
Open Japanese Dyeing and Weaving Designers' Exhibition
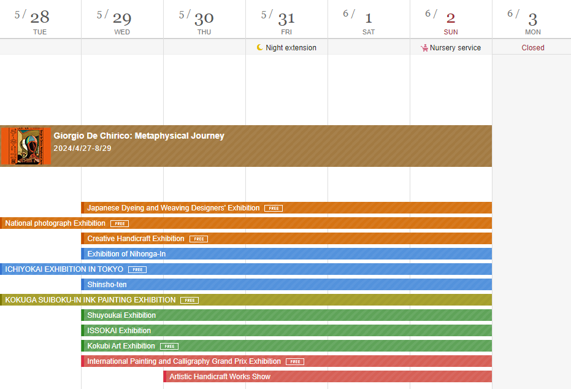pos(286,207)
